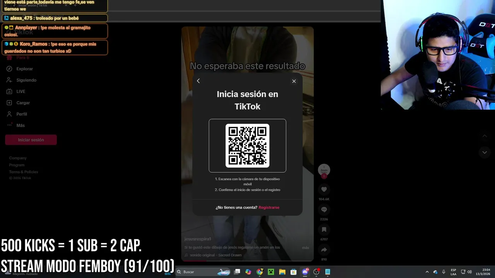Screen dimensions: 495x278
Task: Follow the creator with the plus badge
Action: point(324,176)
